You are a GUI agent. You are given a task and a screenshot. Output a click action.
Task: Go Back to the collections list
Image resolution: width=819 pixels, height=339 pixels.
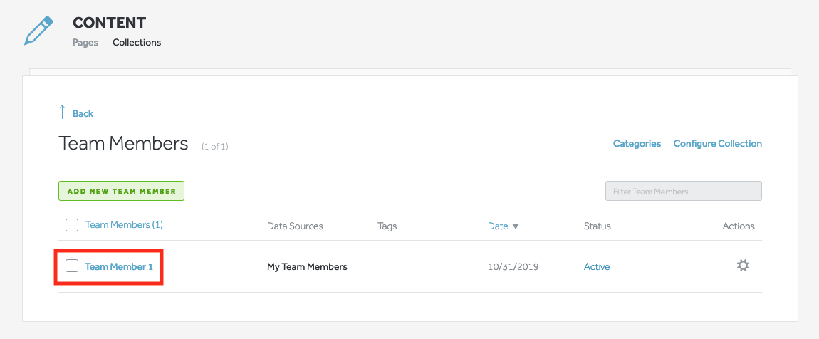pyautogui.click(x=83, y=113)
